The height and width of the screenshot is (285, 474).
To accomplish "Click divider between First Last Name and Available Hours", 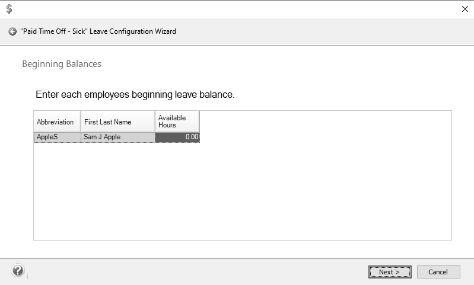I will click(155, 121).
